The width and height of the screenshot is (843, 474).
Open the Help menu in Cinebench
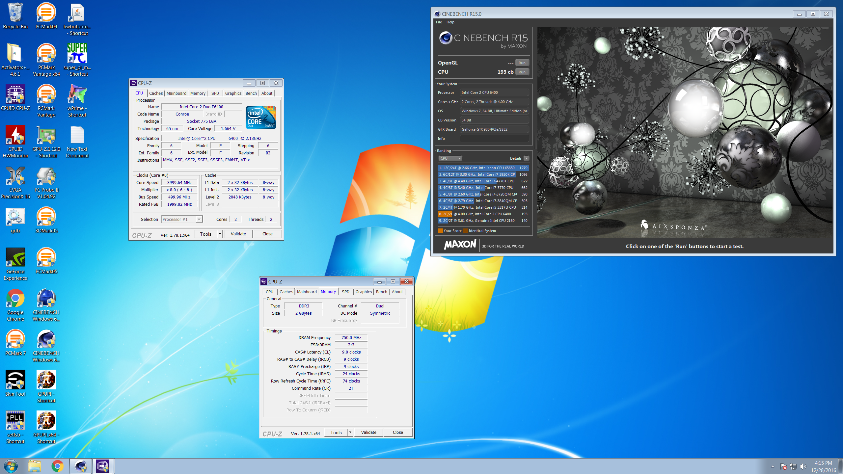point(450,22)
